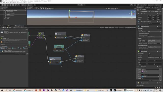Open the Layer dropdown in Inspector
163x92 pixels.
[x=158, y=11]
